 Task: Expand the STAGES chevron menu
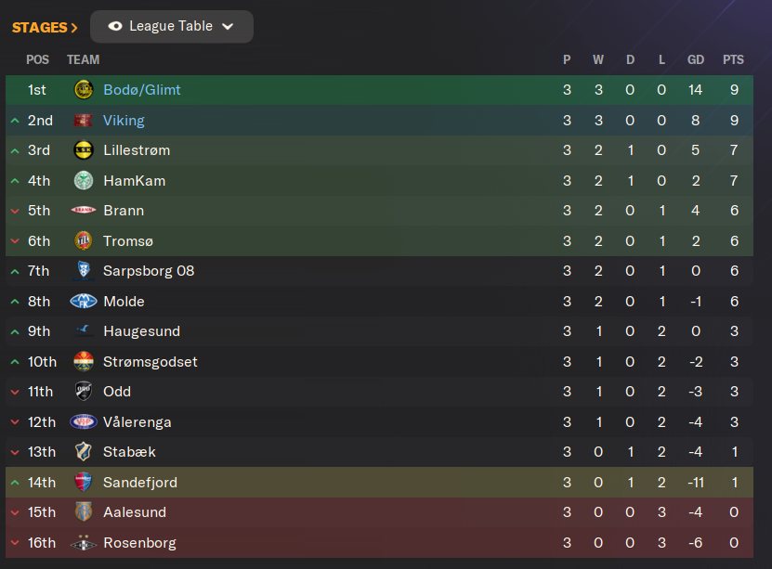[x=45, y=28]
